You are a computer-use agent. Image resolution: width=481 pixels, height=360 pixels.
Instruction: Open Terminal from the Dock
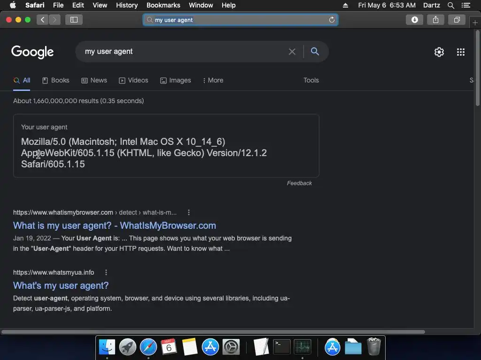[x=282, y=347]
